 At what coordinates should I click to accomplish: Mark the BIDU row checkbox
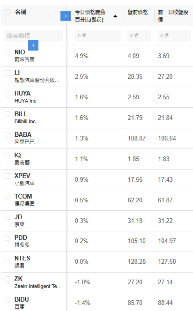(7, 299)
